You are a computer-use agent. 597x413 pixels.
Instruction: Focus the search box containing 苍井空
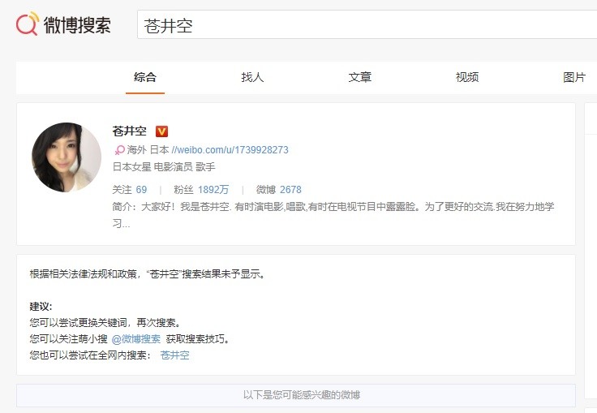point(365,26)
